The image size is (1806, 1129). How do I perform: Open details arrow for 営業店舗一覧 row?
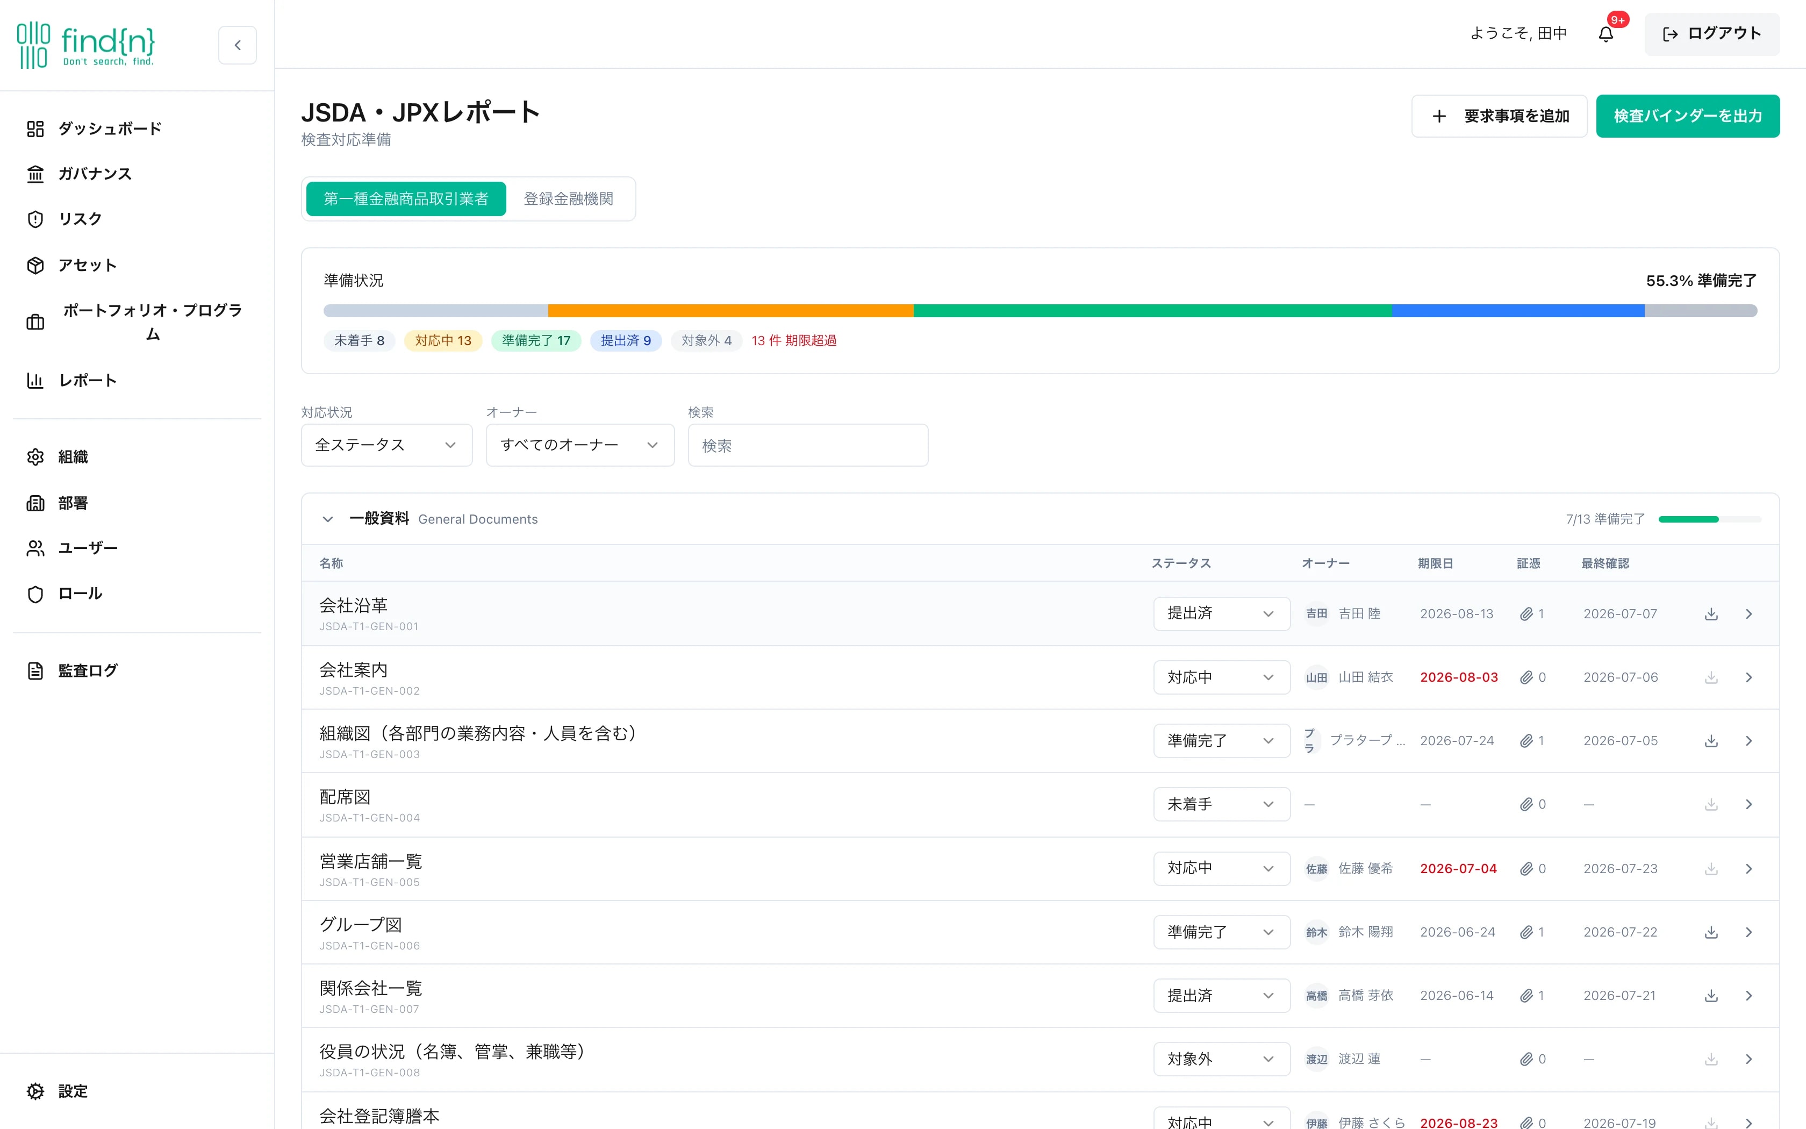[x=1748, y=868]
